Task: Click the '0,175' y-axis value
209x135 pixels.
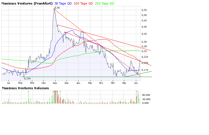Action: click(145, 70)
